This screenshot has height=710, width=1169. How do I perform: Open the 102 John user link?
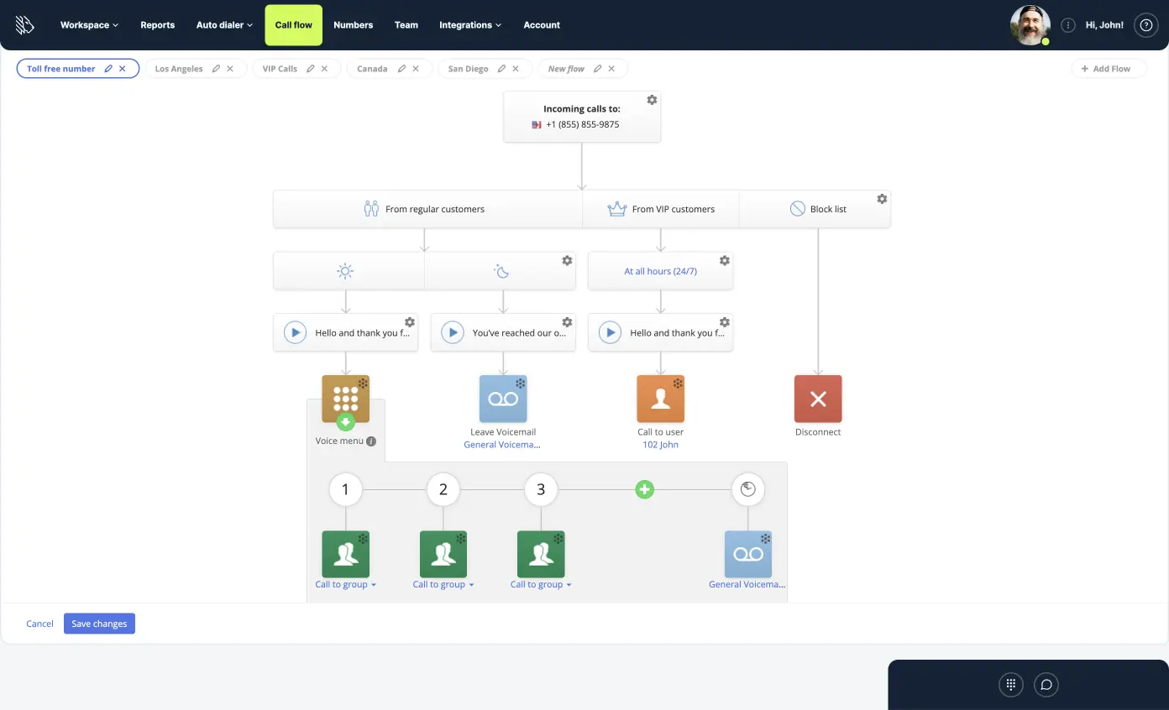point(661,445)
